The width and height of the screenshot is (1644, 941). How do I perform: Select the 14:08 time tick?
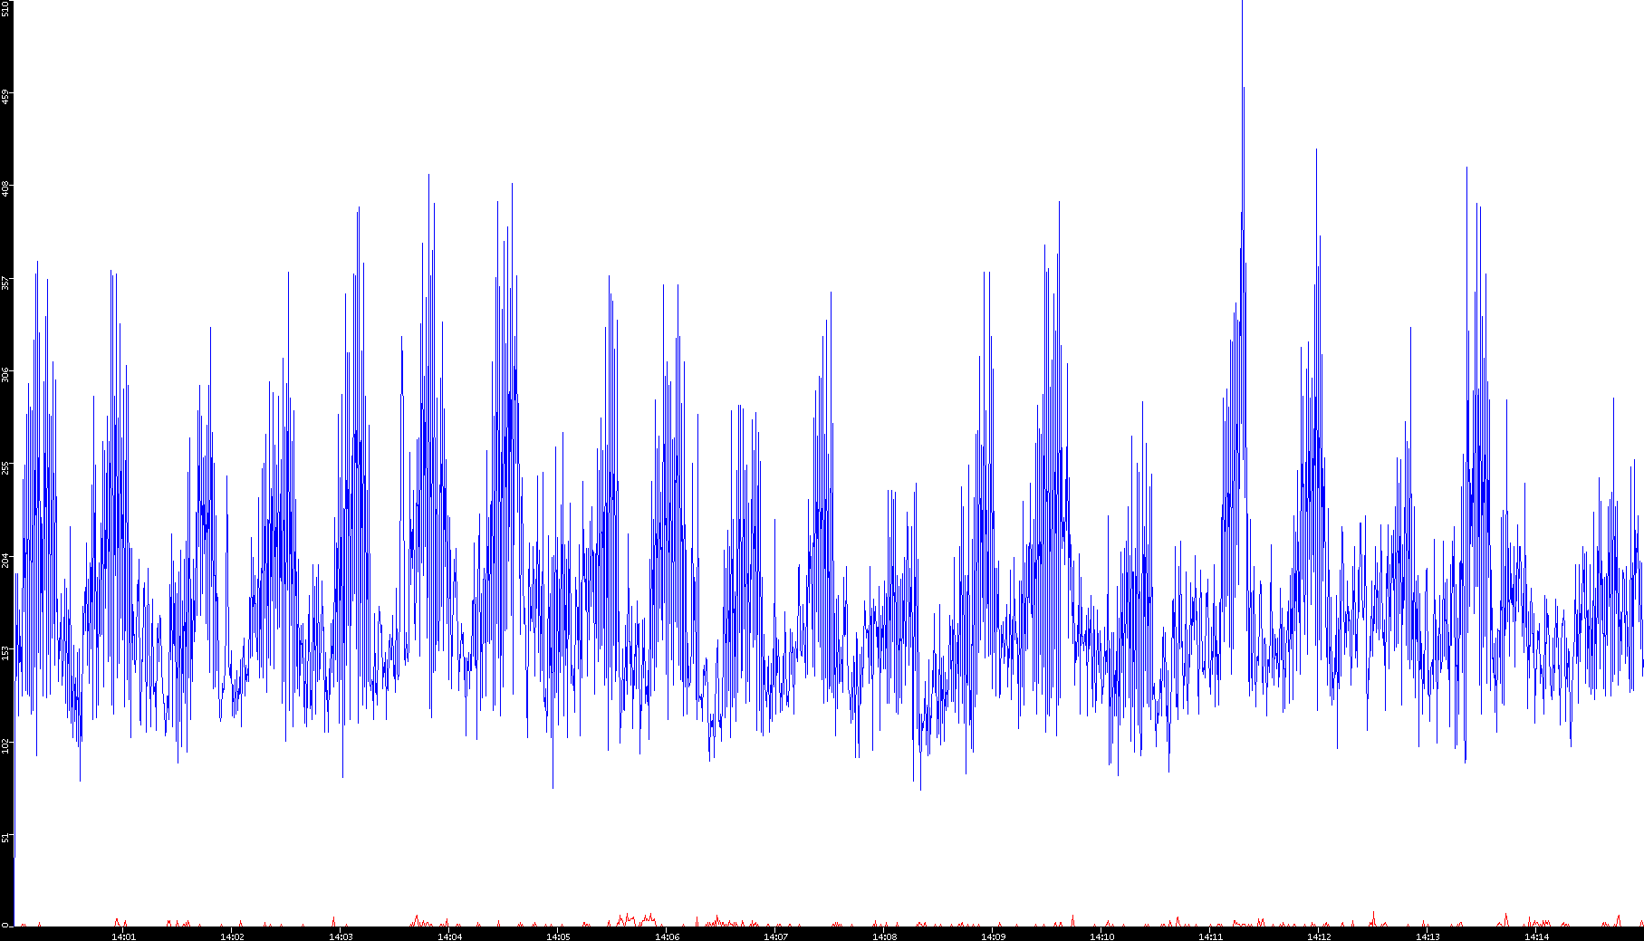tap(884, 936)
